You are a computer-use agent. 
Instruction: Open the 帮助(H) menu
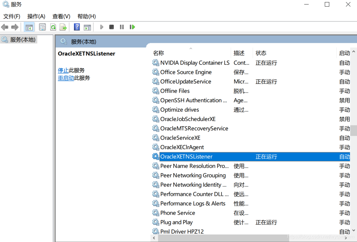point(86,16)
